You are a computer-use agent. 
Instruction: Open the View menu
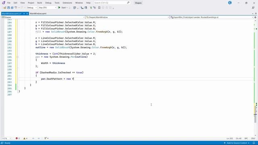click(x=23, y=3)
